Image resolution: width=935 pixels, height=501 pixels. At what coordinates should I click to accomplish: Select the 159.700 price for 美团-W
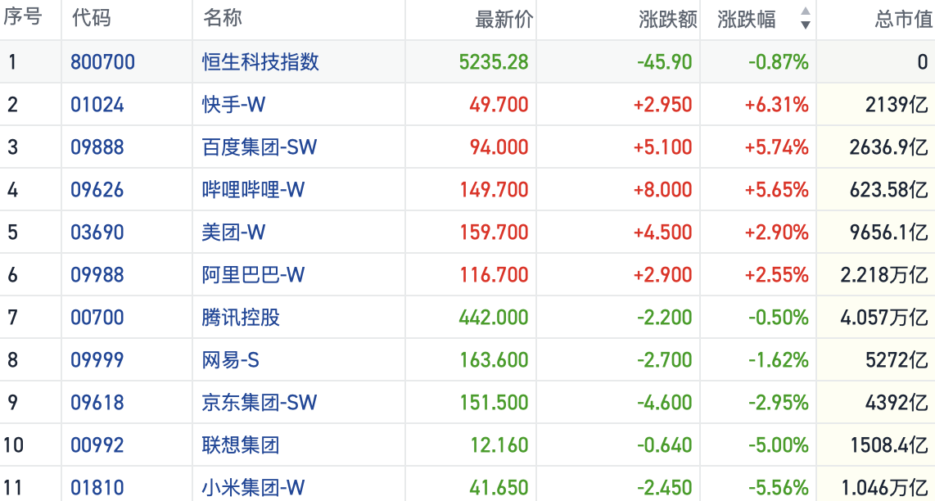coord(495,232)
